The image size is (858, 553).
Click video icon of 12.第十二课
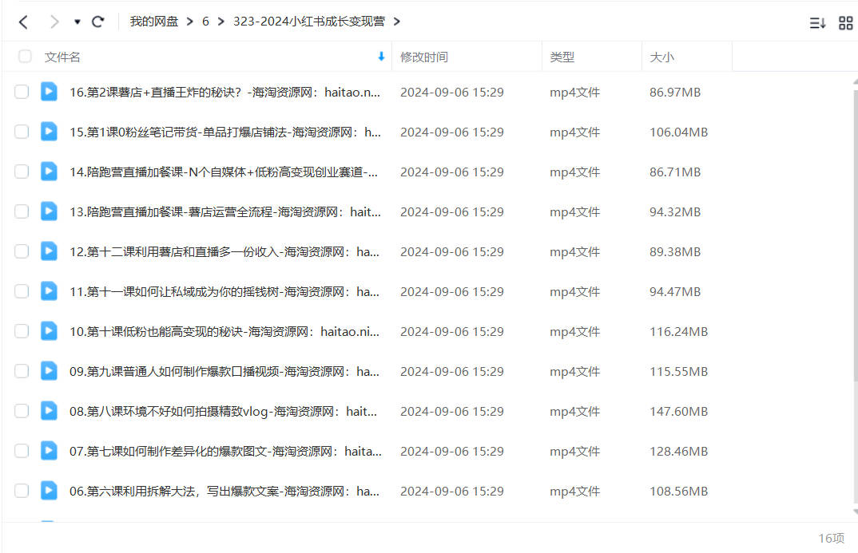tap(49, 251)
